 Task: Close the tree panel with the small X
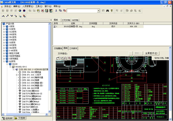click(51, 20)
